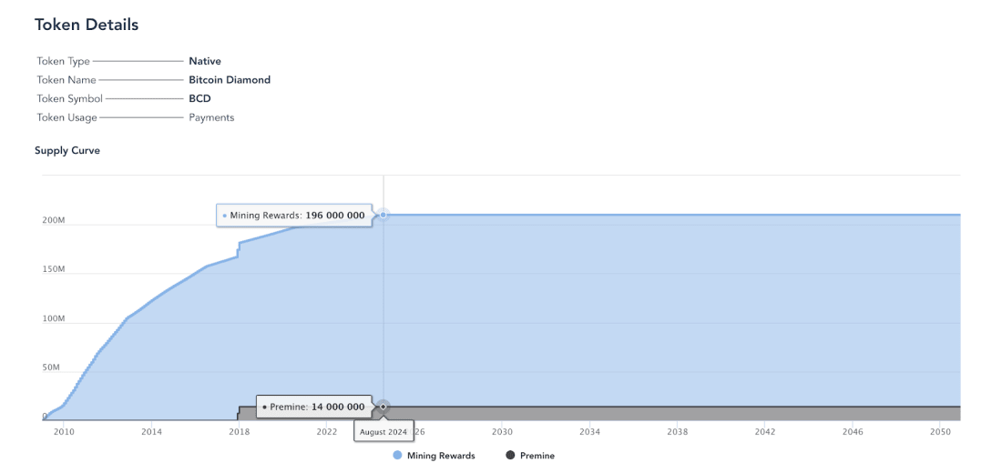
Task: Click the blue Mining Rewards legend circle
Action: click(x=397, y=456)
